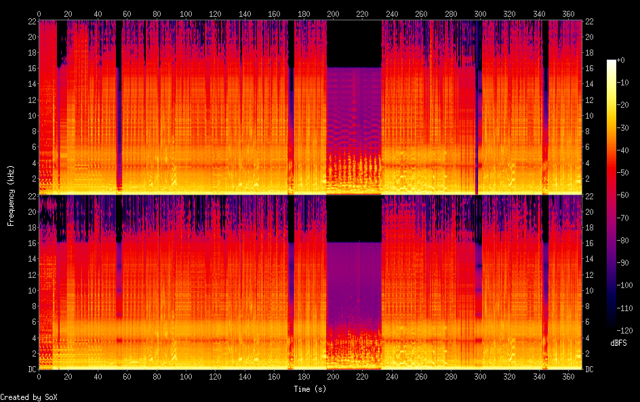Select the black silent gap in the lower channel
Image resolution: width=640 pixels, height=402 pixels.
pyautogui.click(x=354, y=218)
